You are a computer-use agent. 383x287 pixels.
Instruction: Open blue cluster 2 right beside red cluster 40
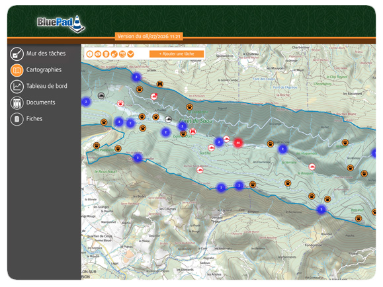tap(219, 142)
